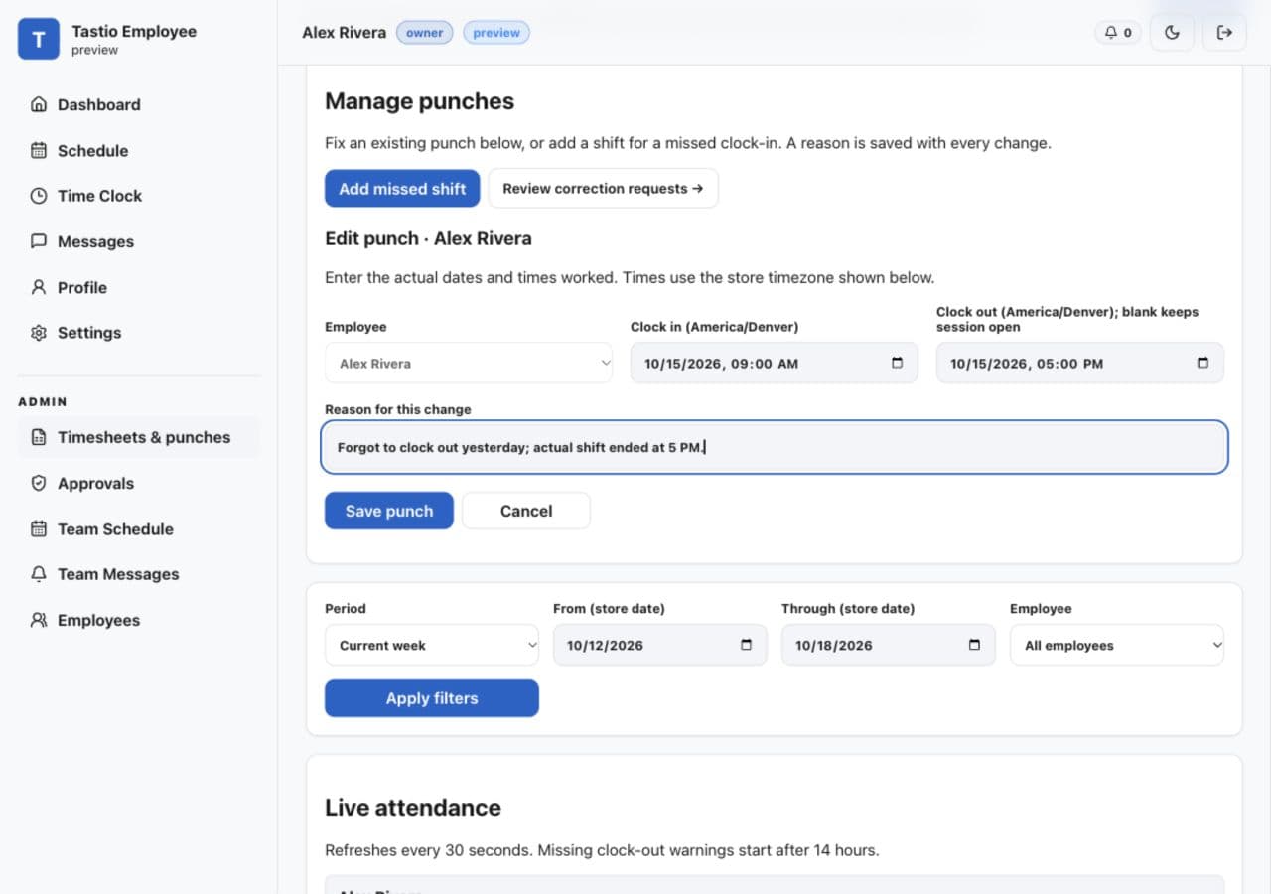Click the Settings gear icon
1271x894 pixels.
(x=39, y=333)
